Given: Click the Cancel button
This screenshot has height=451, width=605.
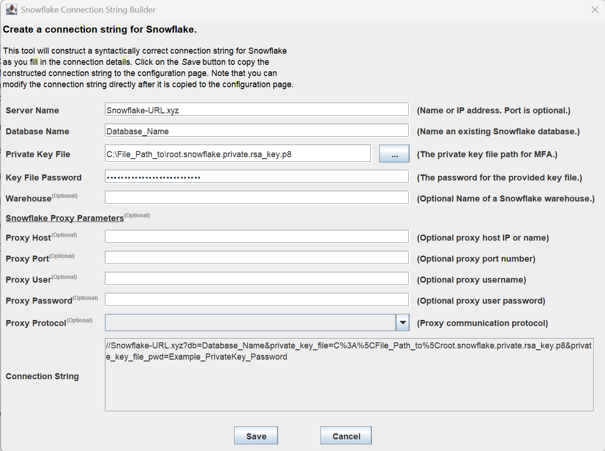Looking at the screenshot, I should [346, 436].
